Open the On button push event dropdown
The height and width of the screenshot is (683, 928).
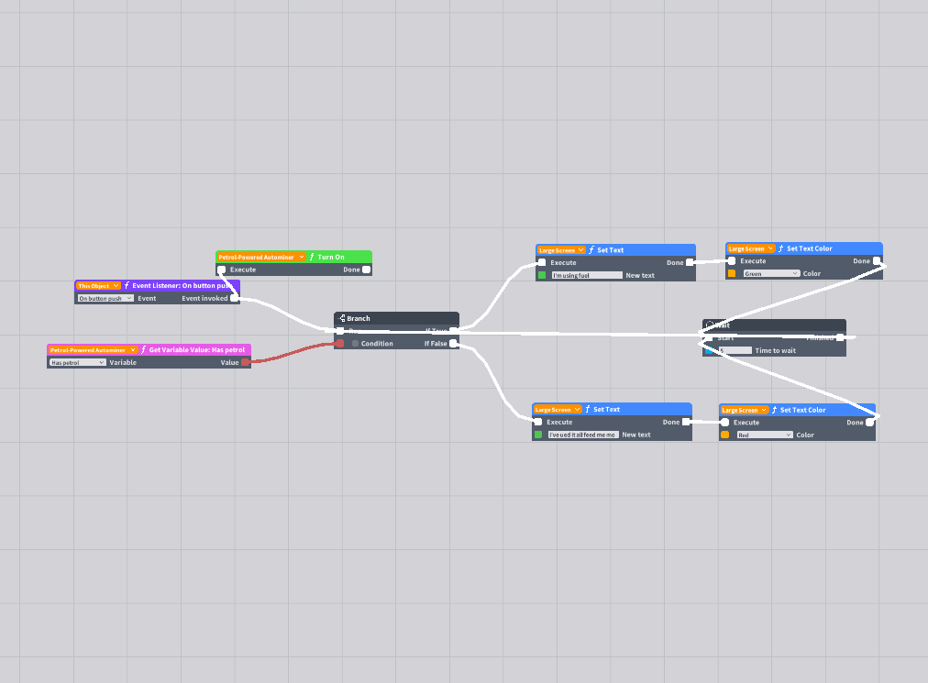(x=106, y=298)
